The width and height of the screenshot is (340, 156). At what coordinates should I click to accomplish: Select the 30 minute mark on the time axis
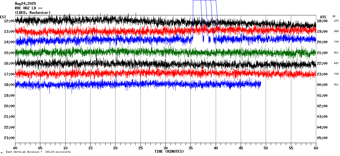(165, 148)
